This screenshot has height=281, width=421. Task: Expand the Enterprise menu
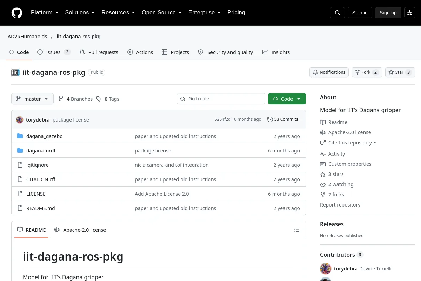click(204, 13)
